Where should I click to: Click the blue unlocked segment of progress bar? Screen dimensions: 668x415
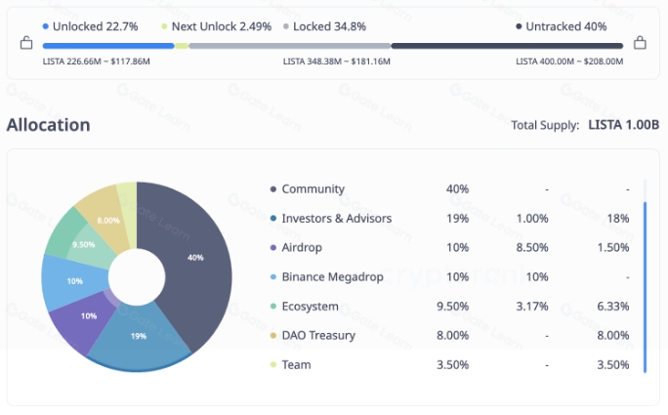(x=108, y=46)
